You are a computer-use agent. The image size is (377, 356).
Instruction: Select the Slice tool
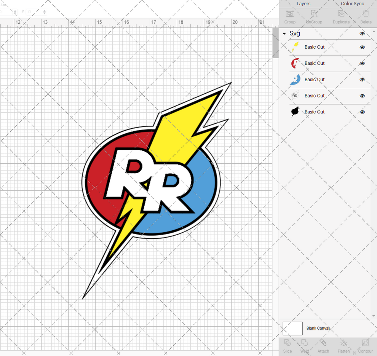click(287, 346)
